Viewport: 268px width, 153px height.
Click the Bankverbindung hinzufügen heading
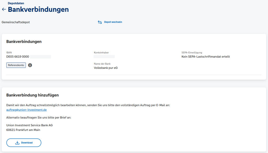pos(33,95)
